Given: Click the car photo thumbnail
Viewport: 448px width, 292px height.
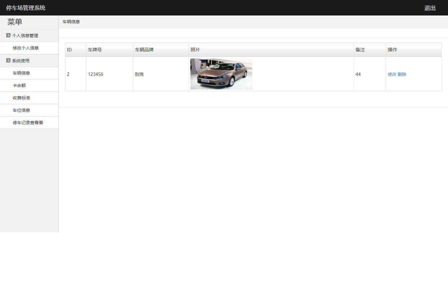Looking at the screenshot, I should click(221, 74).
